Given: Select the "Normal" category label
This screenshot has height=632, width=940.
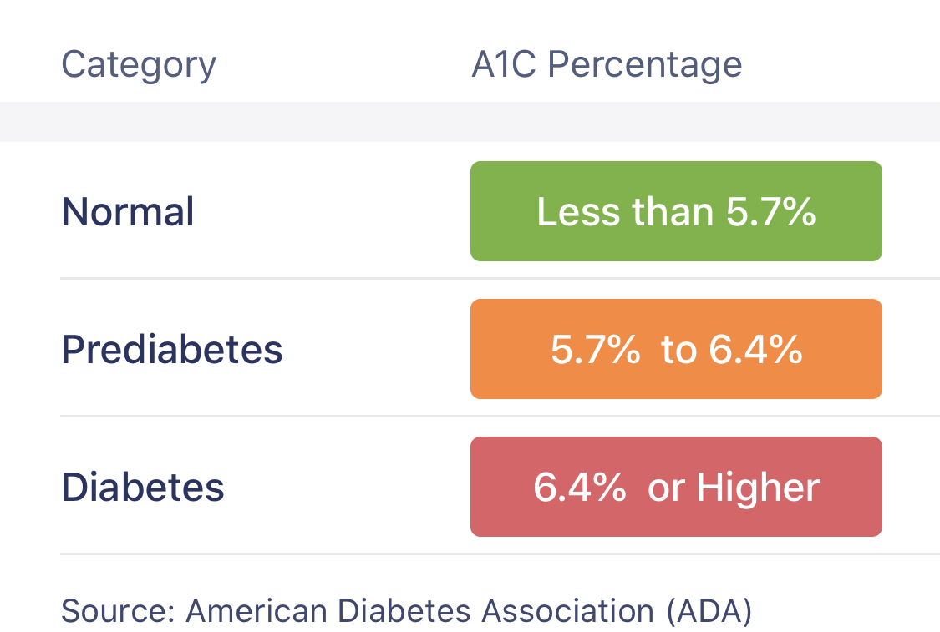Looking at the screenshot, I should 128,212.
